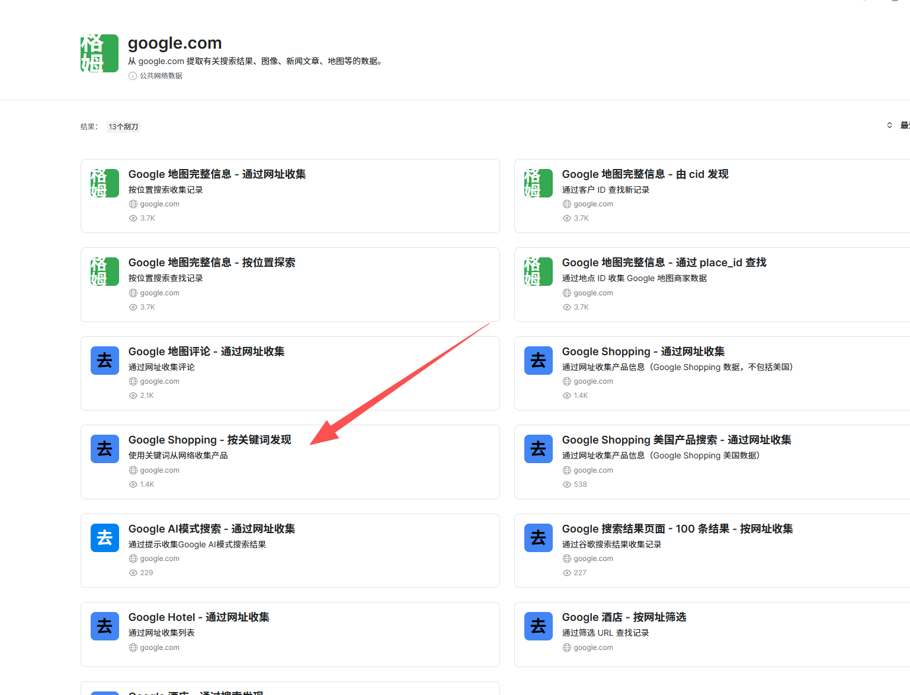Click the green thumbnail on the 按位置探索 card

tap(104, 272)
